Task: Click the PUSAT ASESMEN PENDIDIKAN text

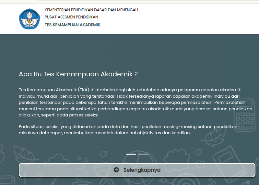Action: (x=71, y=17)
